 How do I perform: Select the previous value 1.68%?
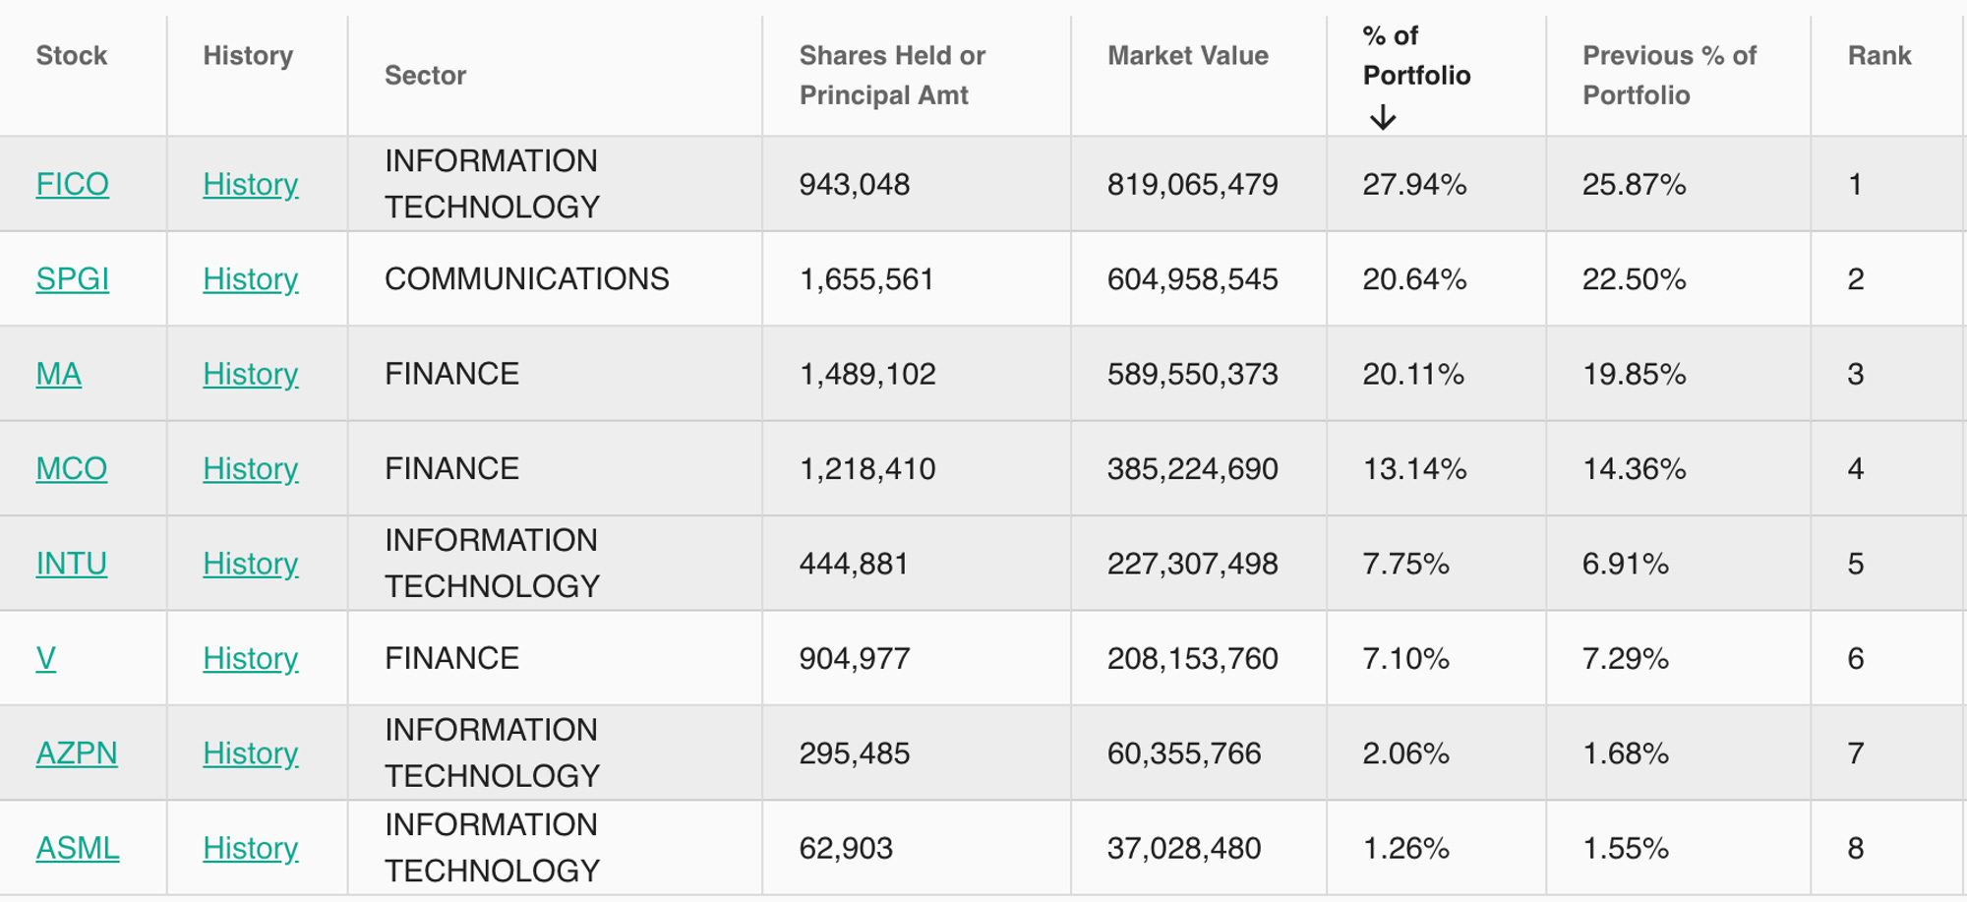pyautogui.click(x=1625, y=752)
